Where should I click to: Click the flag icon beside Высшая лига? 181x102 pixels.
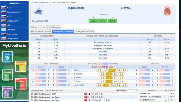(4, 12)
